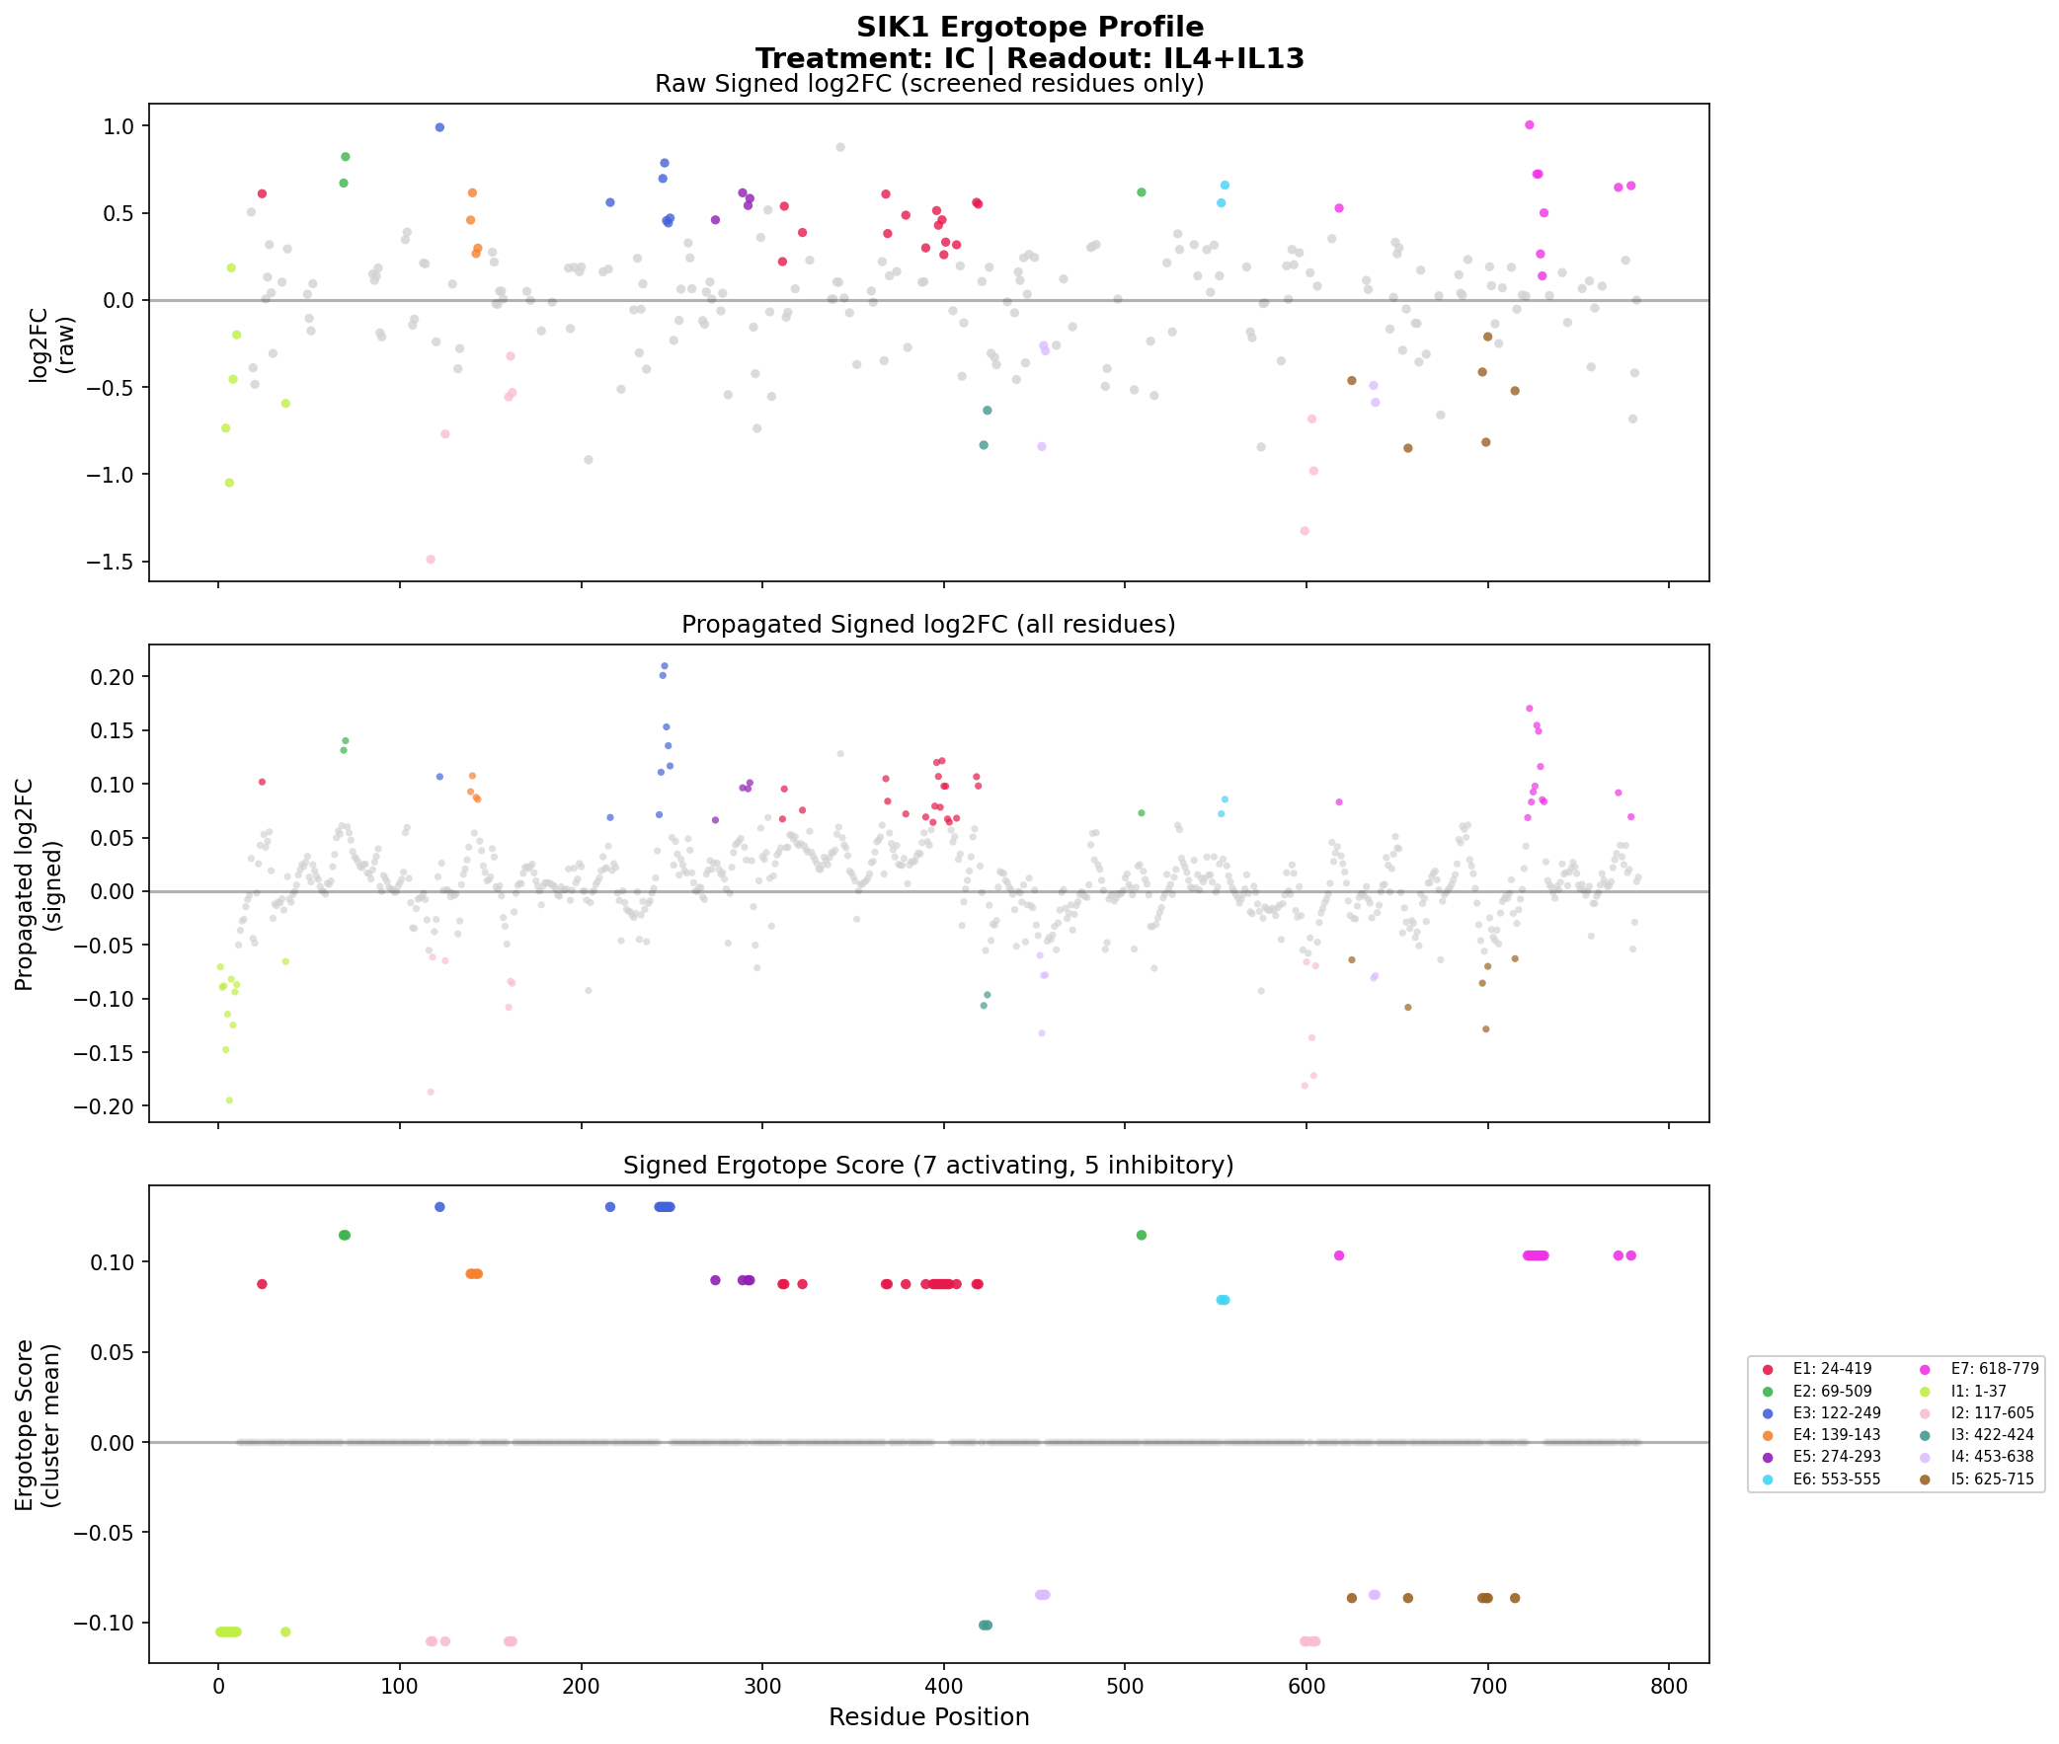
Task: Click the I1: 1-37 legend entry
Action: click(x=1978, y=1391)
